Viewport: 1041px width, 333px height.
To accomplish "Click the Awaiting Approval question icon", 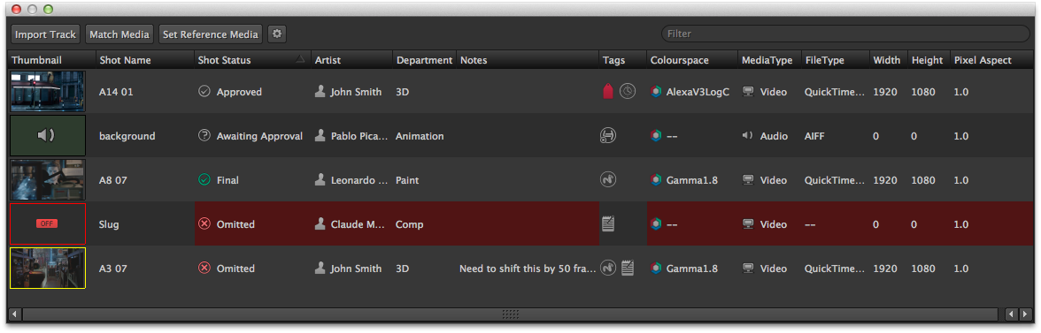I will 204,136.
